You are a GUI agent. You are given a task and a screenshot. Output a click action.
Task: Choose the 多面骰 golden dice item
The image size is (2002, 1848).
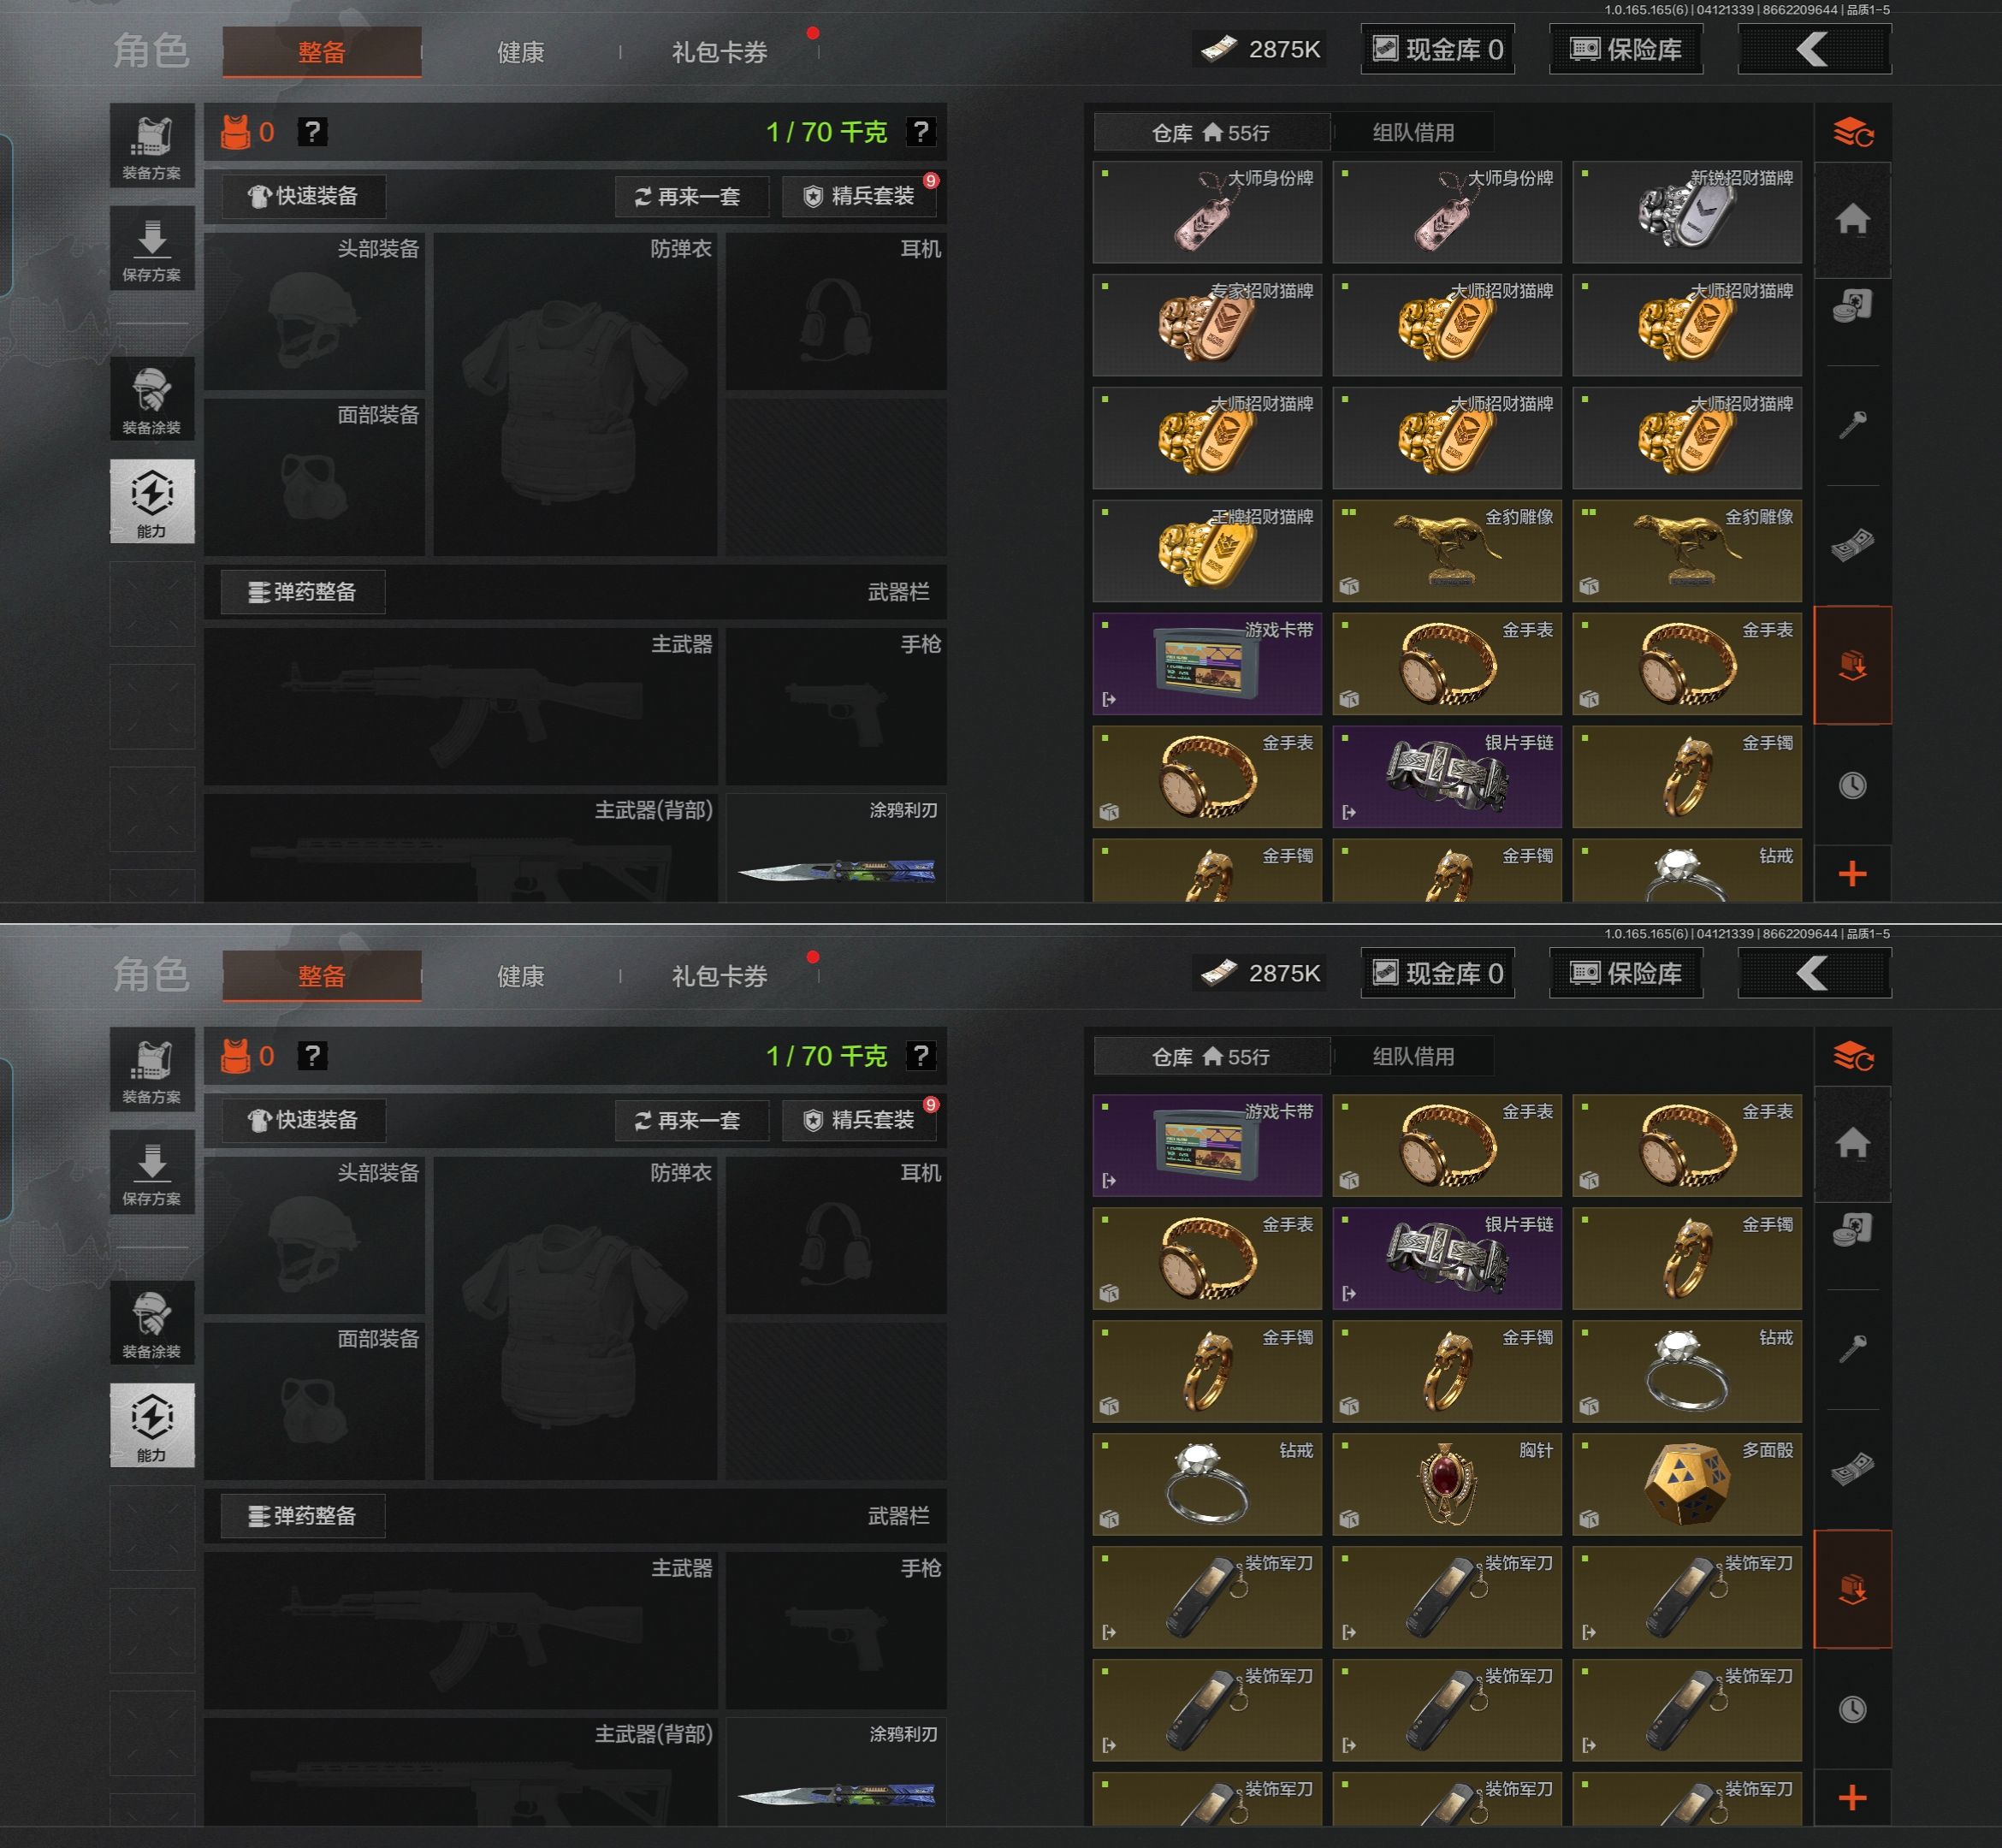tap(1687, 1484)
